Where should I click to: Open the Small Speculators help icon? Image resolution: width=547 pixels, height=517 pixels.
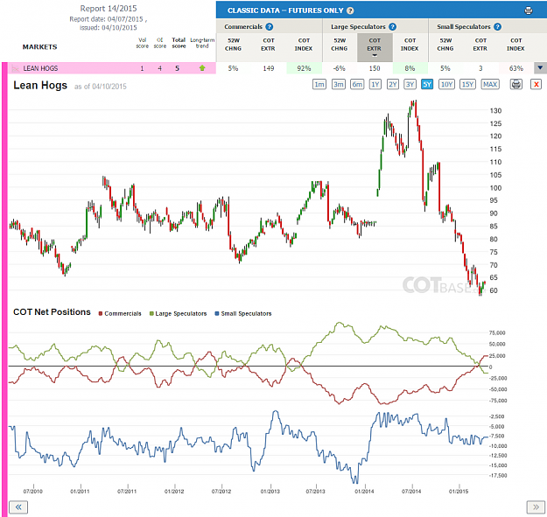497,27
